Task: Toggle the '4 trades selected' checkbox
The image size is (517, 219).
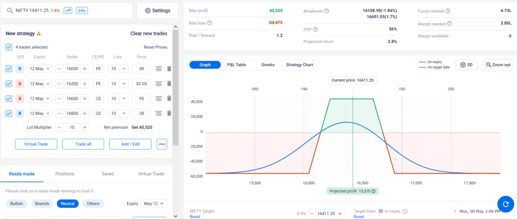Action: click(x=9, y=47)
